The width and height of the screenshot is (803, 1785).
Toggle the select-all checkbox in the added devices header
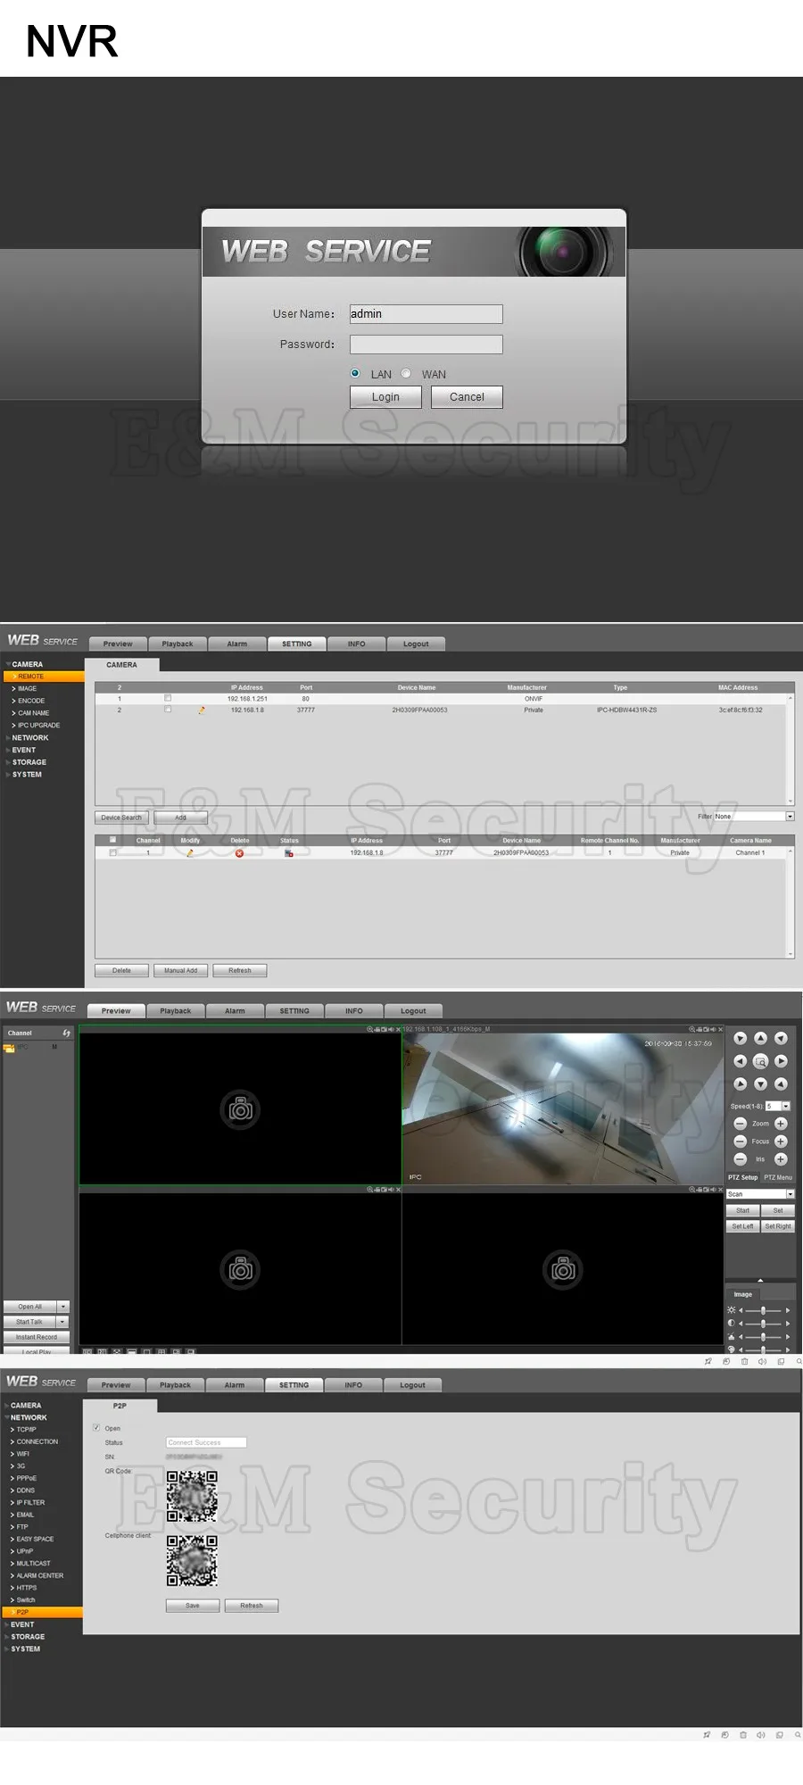[112, 840]
